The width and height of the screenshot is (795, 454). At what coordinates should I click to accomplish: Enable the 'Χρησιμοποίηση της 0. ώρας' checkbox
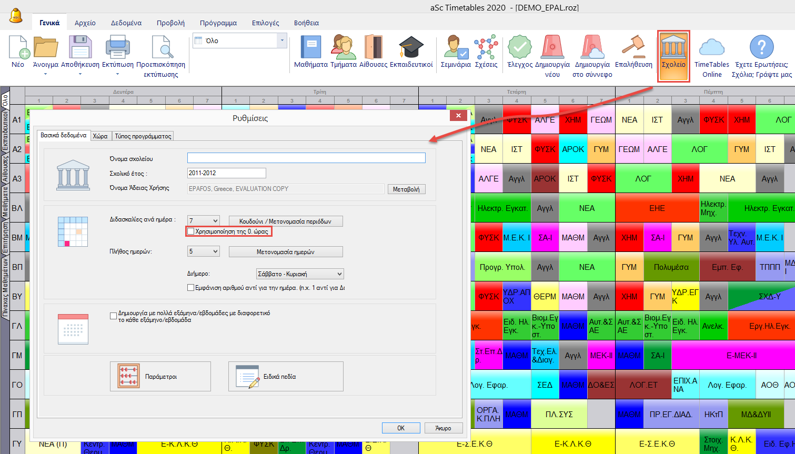191,231
